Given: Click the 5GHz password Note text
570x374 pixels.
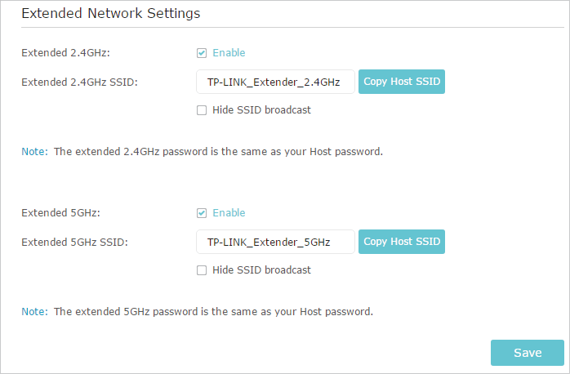Looking at the screenshot, I should [x=198, y=311].
